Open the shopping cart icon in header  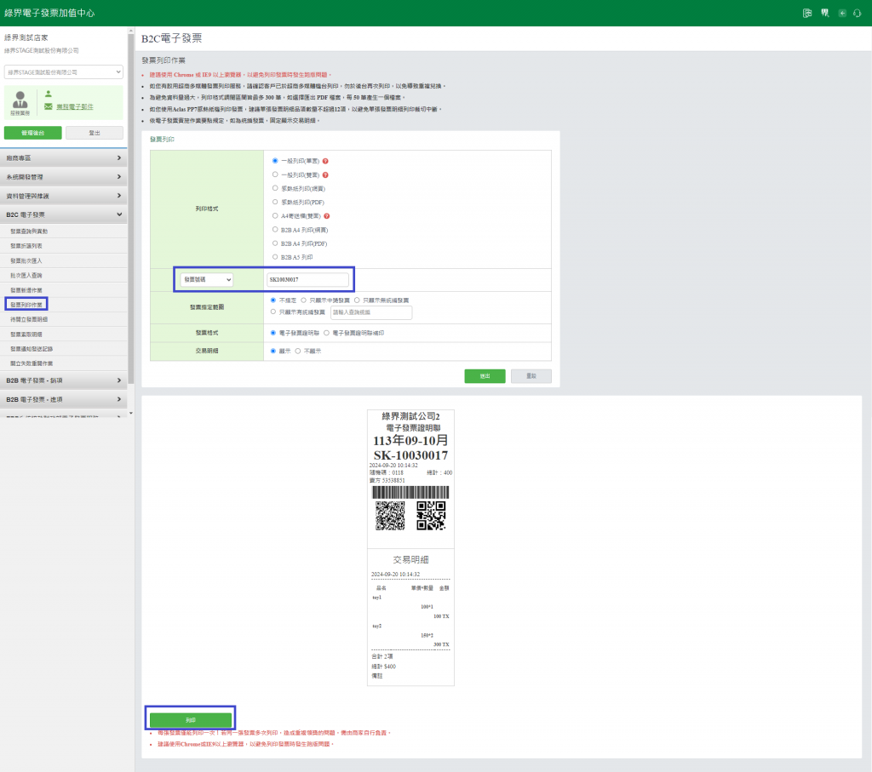[824, 13]
